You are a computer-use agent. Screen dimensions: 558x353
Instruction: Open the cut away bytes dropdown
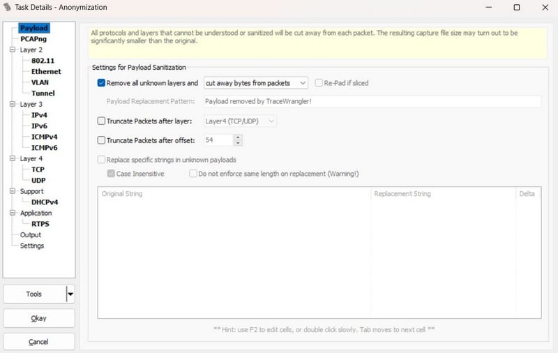point(256,83)
